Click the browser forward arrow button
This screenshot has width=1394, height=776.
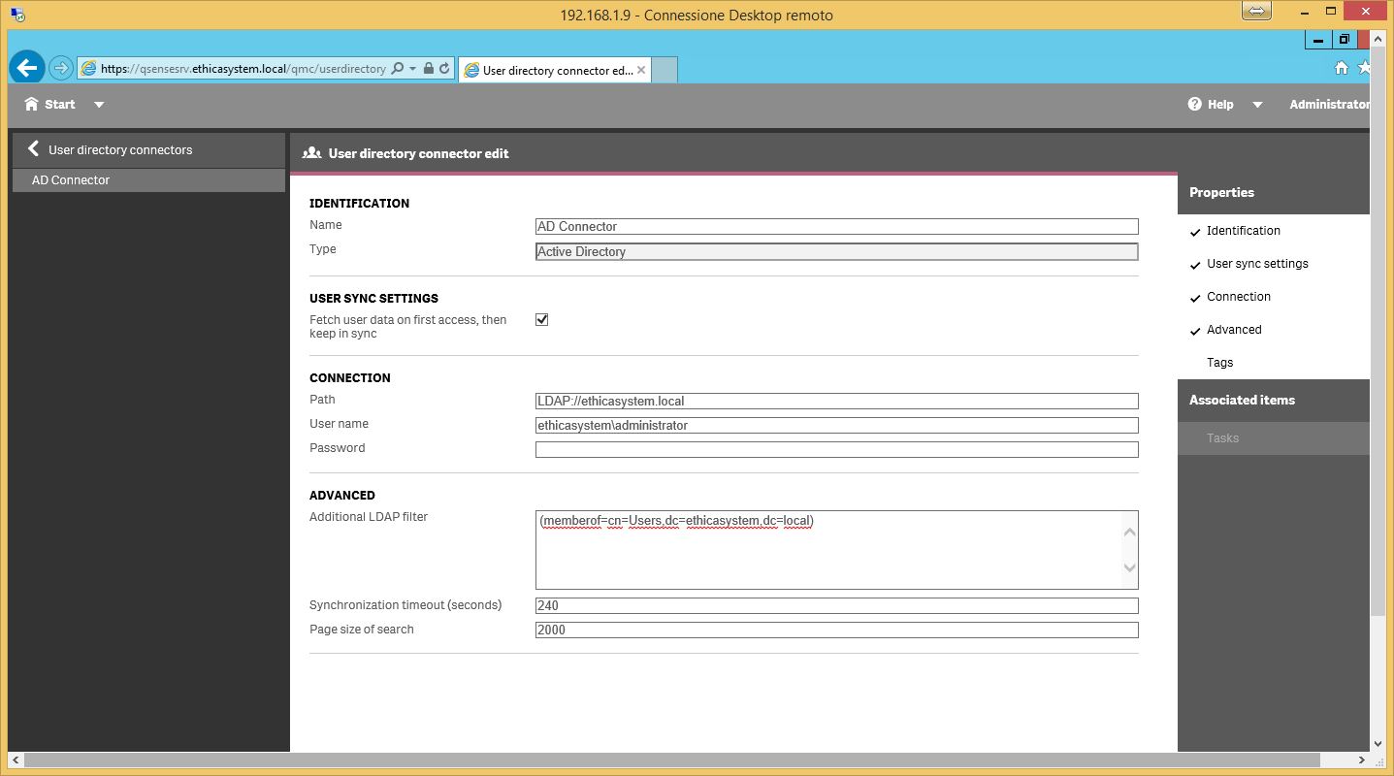(x=61, y=68)
